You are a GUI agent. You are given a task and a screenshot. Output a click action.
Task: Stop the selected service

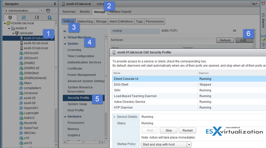(169, 130)
